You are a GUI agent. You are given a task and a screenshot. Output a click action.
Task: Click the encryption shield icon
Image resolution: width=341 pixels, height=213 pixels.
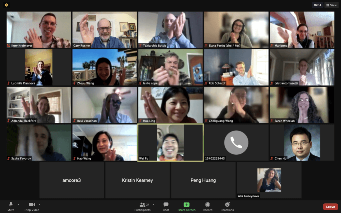[x=6, y=5]
